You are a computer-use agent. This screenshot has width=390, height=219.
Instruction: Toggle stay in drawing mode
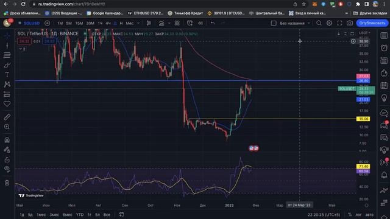pyautogui.click(x=7, y=150)
